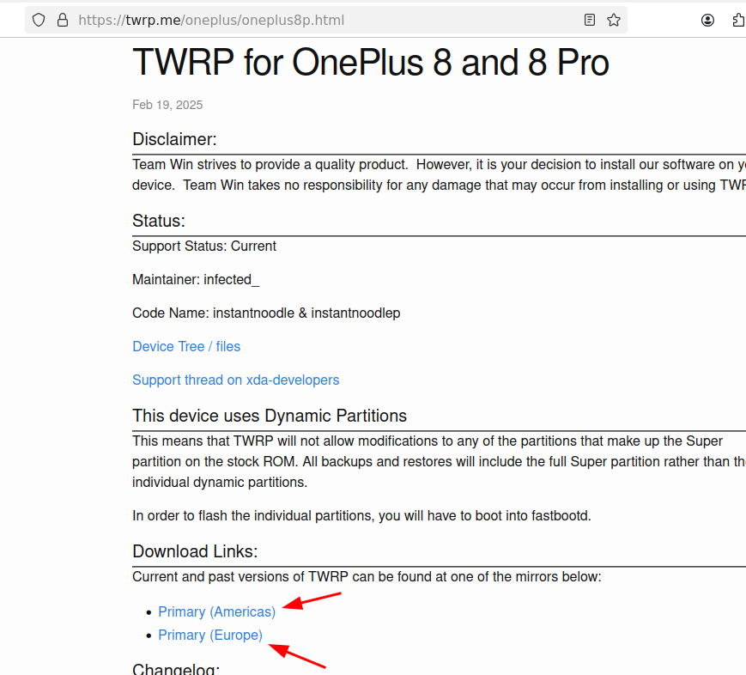Select the Changelog: heading
The height and width of the screenshot is (675, 746).
176,669
